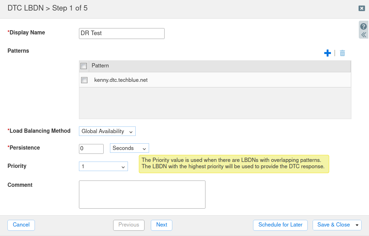Open the Load Balancing Method dropdown

107,131
